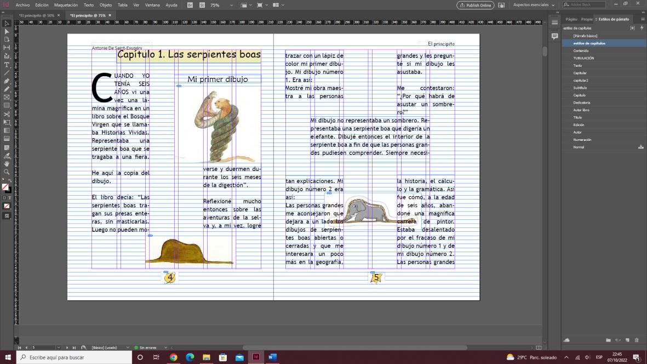The width and height of the screenshot is (647, 364).
Task: Select the Pencil tool
Action: tap(7, 89)
